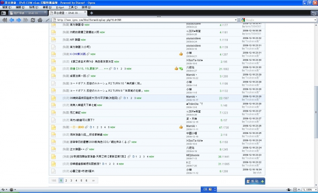Reload the current page
The image size is (318, 193).
click(32, 19)
